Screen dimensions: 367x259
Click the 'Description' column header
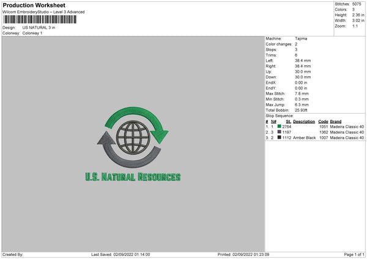304,122
